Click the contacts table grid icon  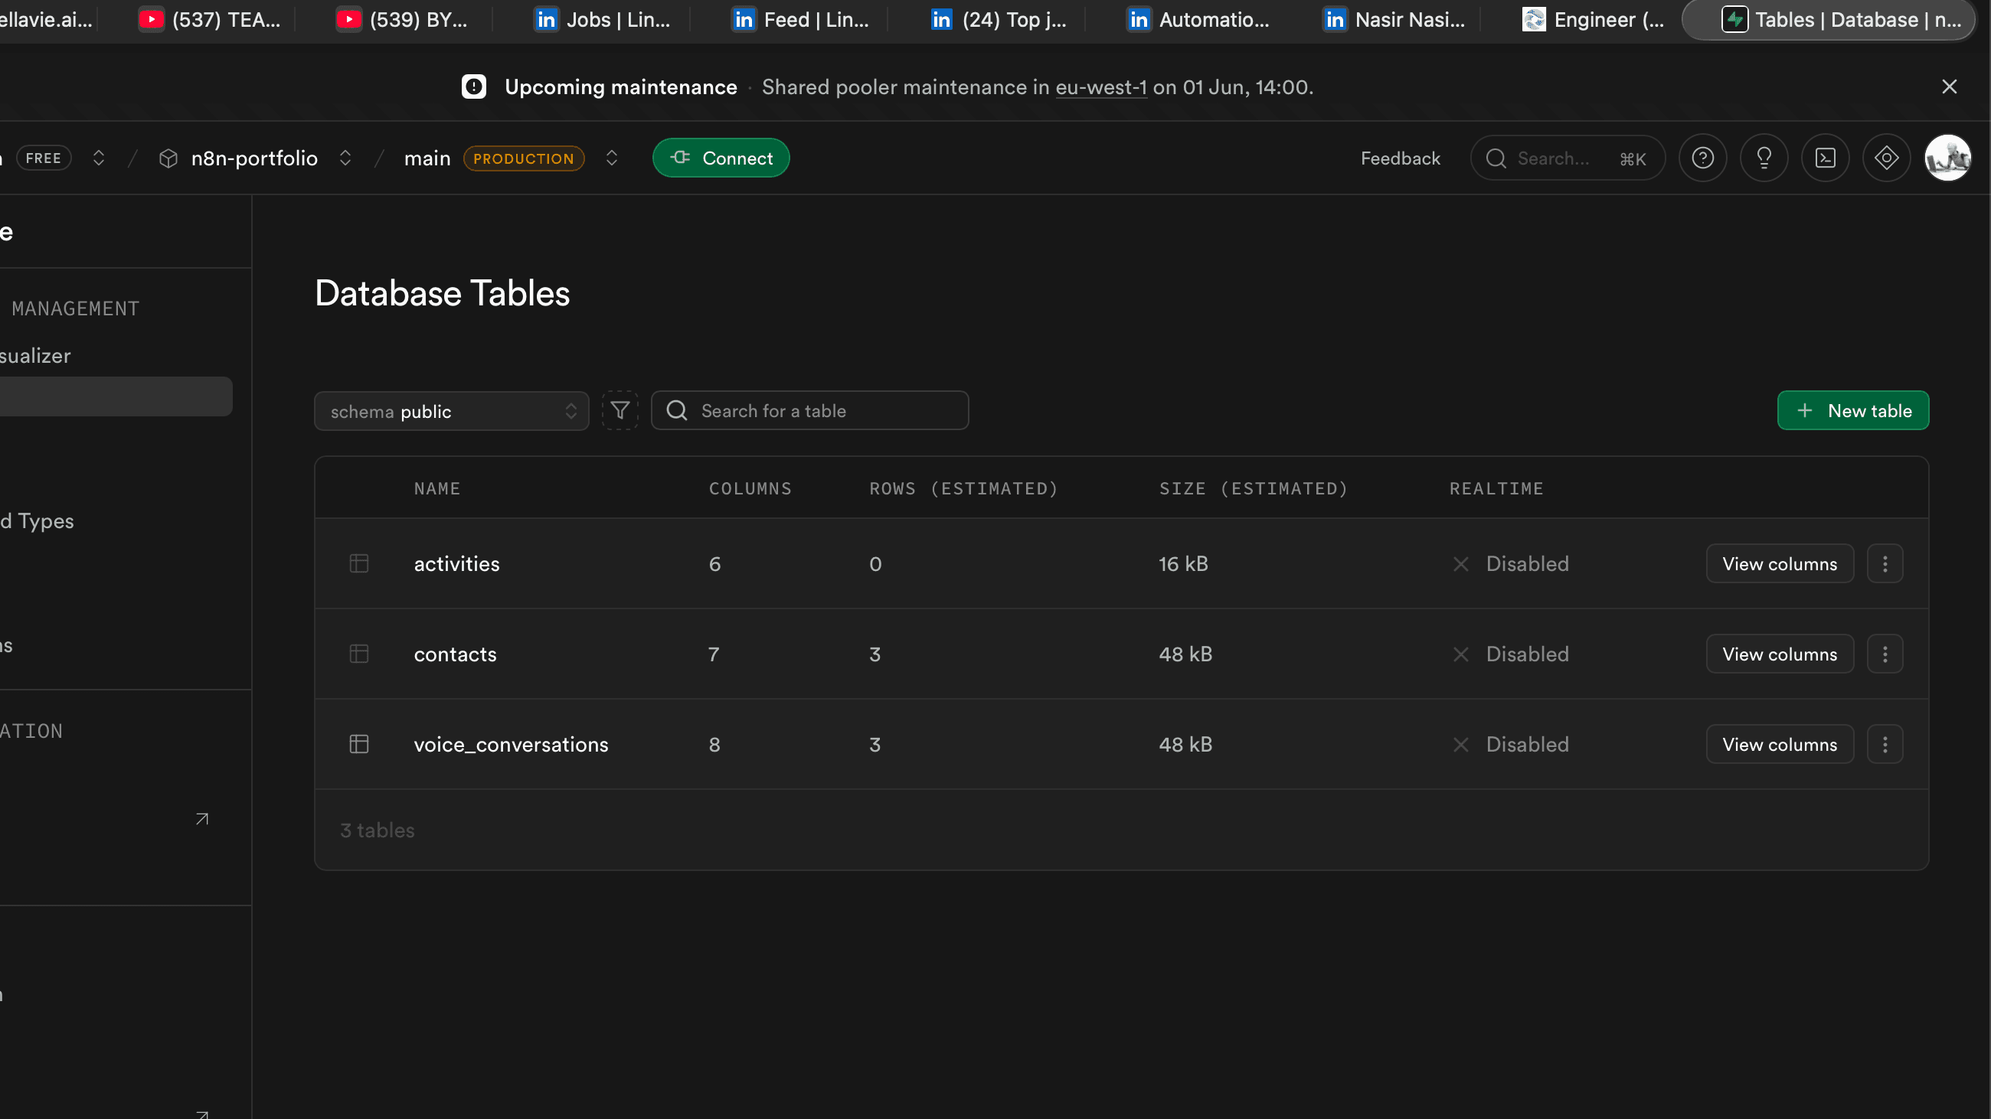[x=358, y=654]
